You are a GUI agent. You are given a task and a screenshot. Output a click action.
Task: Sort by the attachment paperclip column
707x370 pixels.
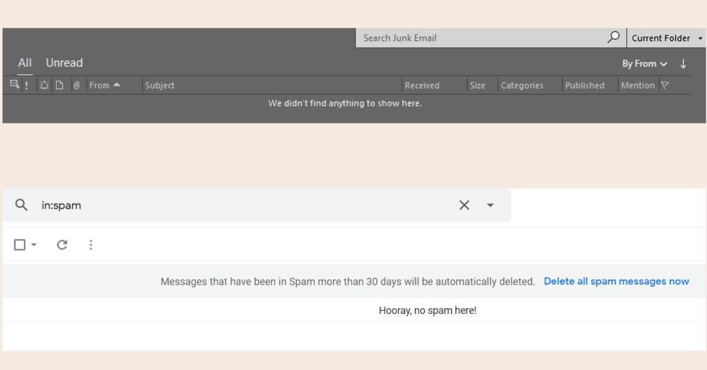point(76,85)
